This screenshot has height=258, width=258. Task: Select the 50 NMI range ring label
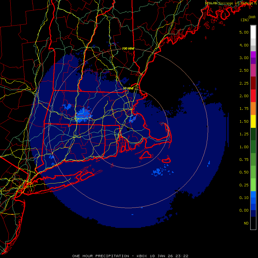[x=128, y=88]
